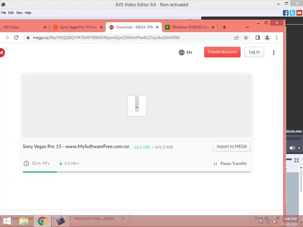Open the Windows Start button

point(7,221)
